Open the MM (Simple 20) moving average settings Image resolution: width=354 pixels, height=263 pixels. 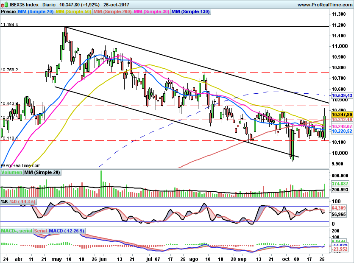click(x=35, y=11)
